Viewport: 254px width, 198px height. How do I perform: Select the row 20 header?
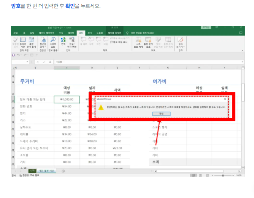click(13, 127)
